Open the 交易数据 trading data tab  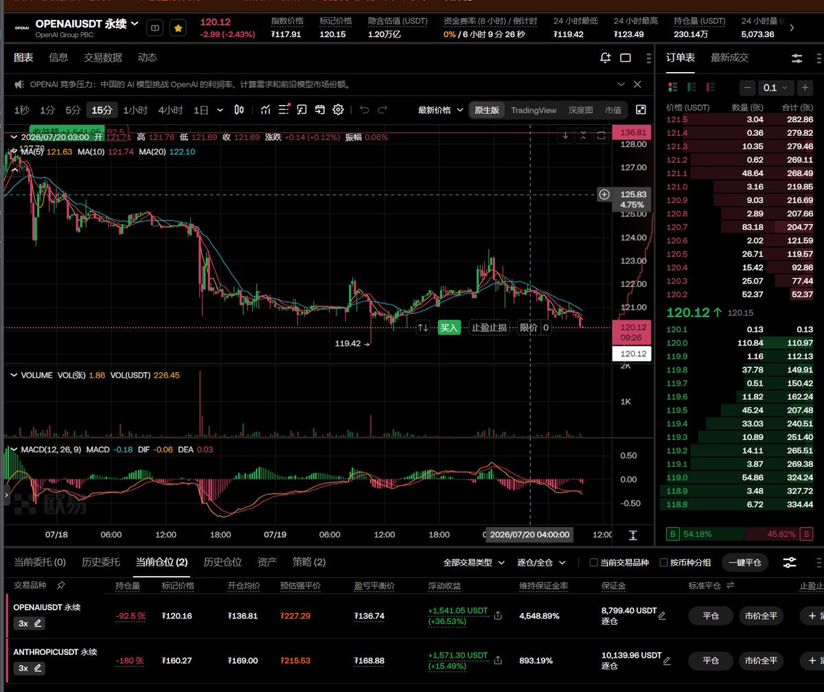point(103,58)
